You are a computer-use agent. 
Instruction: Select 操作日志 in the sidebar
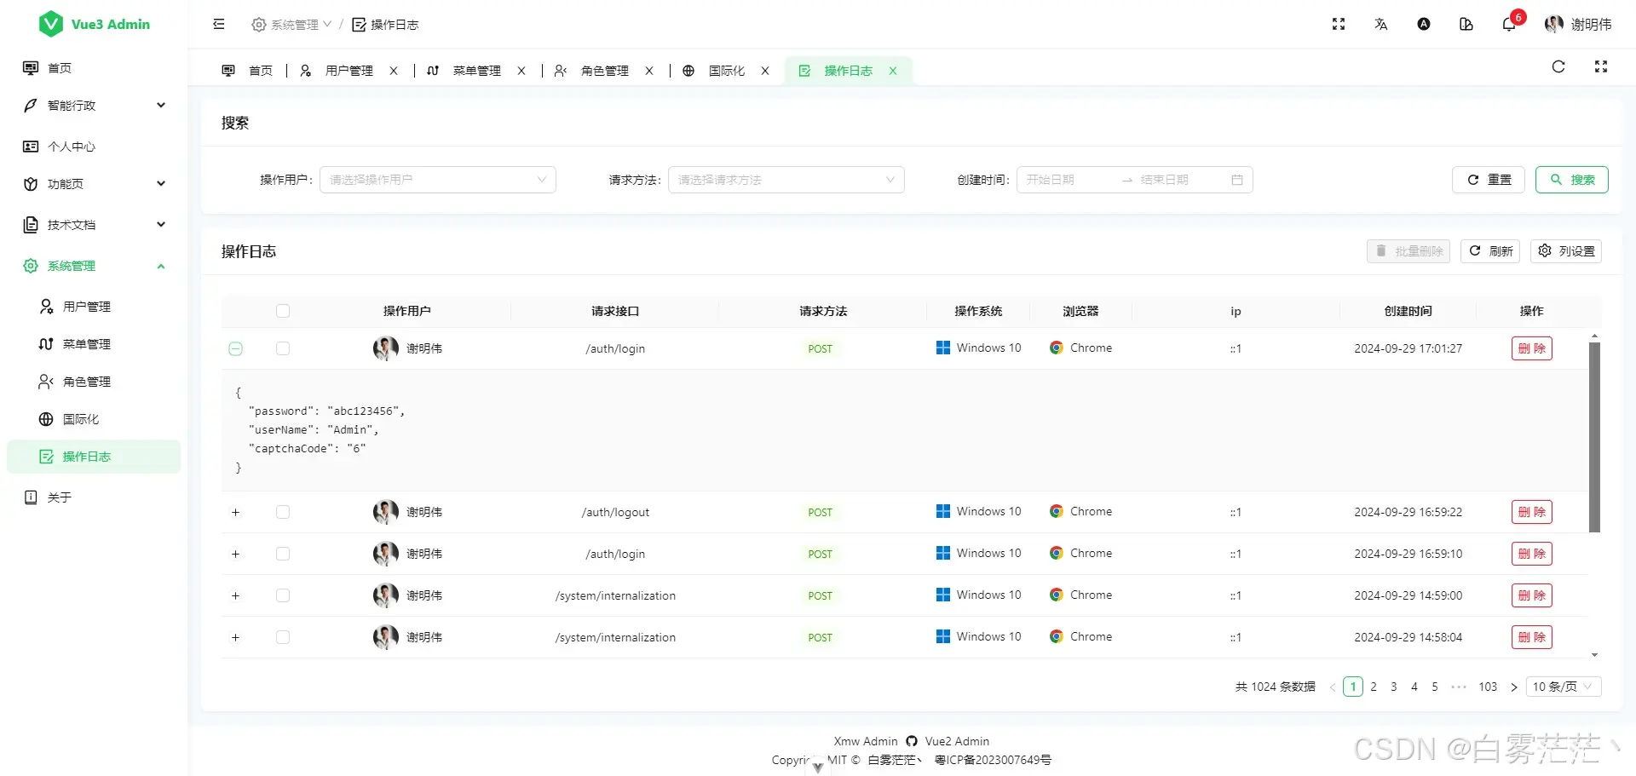pyautogui.click(x=94, y=457)
